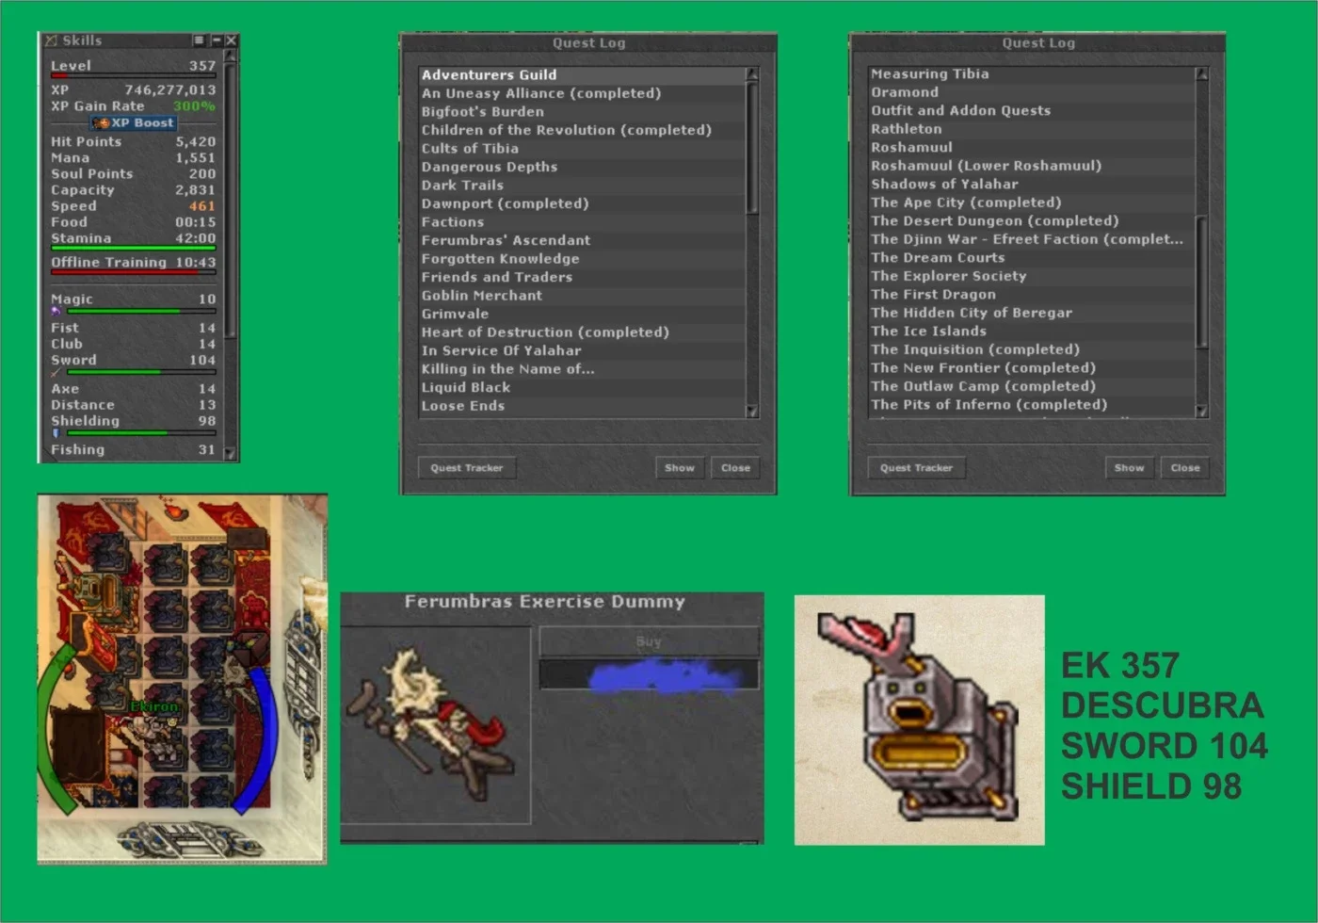Select the Loose Ends quest

pos(582,405)
